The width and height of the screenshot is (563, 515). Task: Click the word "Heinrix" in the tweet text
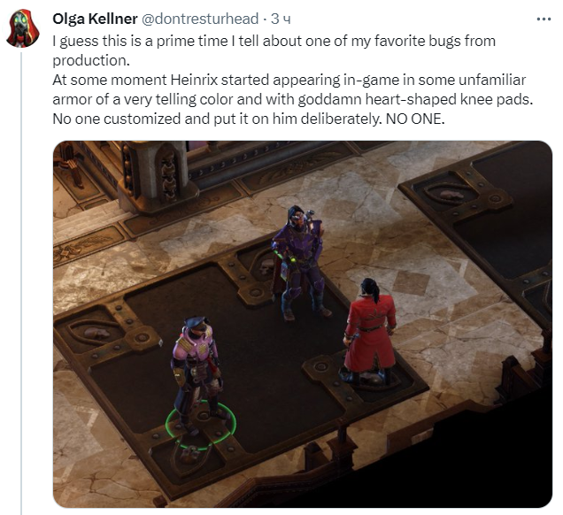tap(194, 80)
